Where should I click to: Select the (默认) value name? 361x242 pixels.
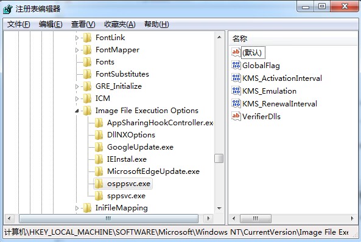[253, 53]
